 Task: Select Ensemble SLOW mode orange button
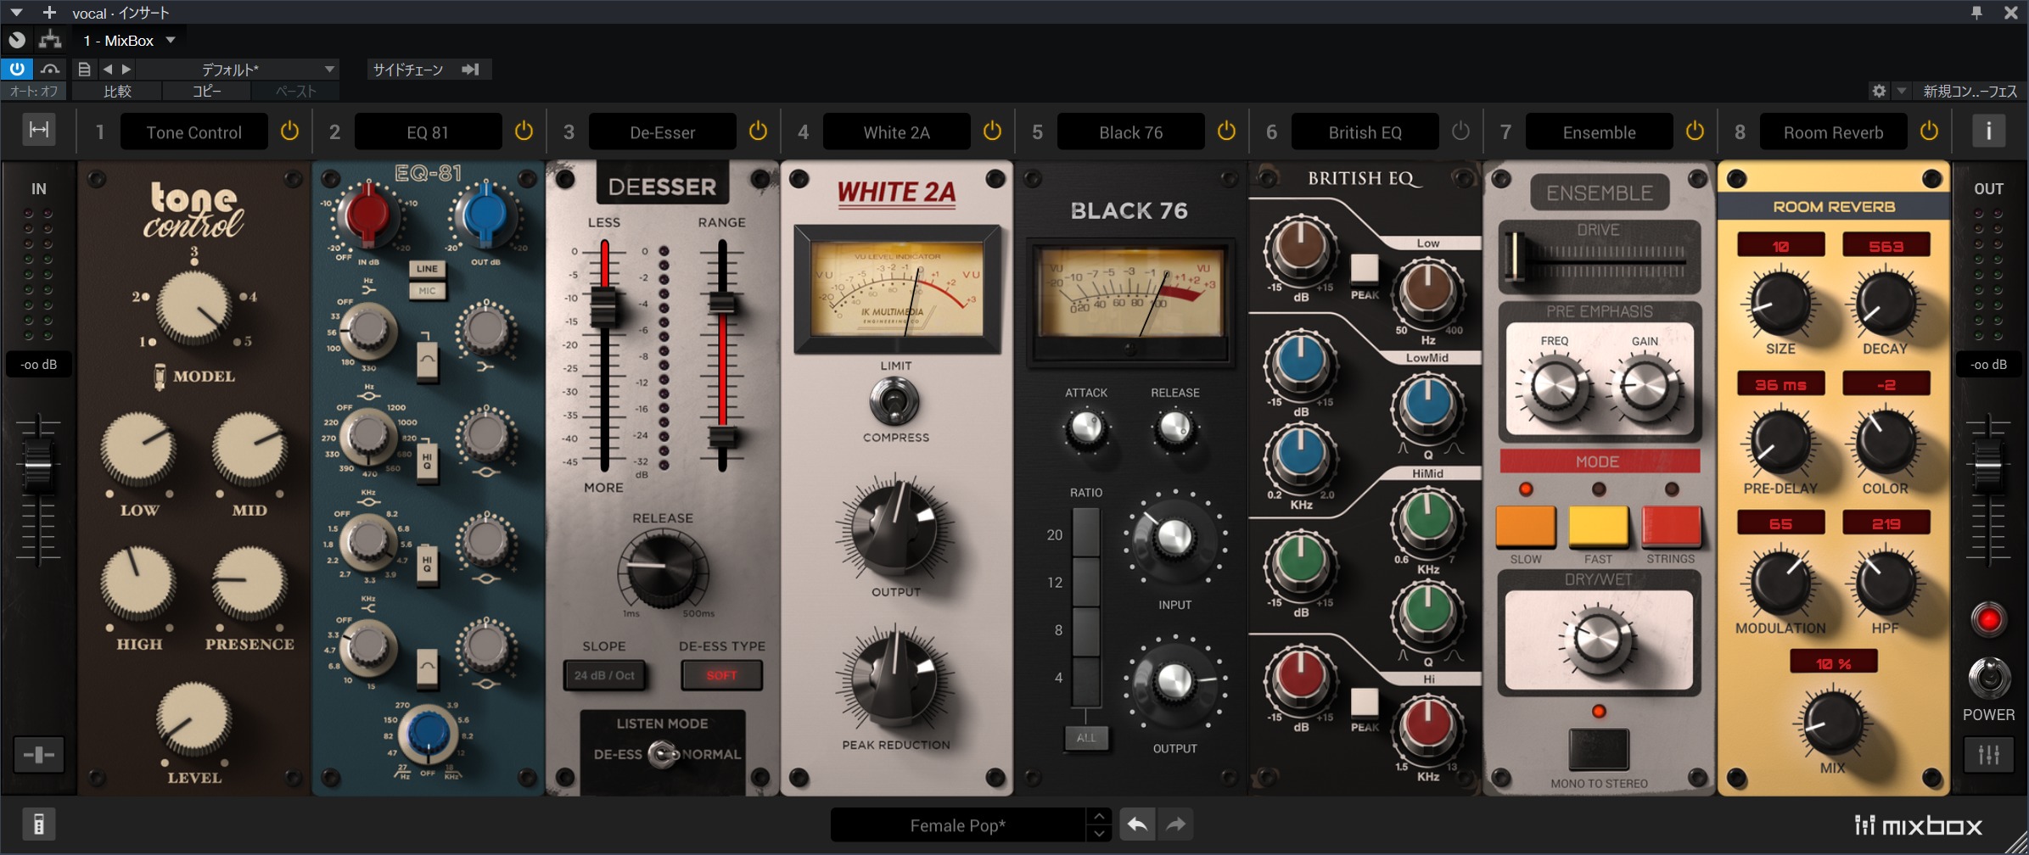pyautogui.click(x=1525, y=526)
